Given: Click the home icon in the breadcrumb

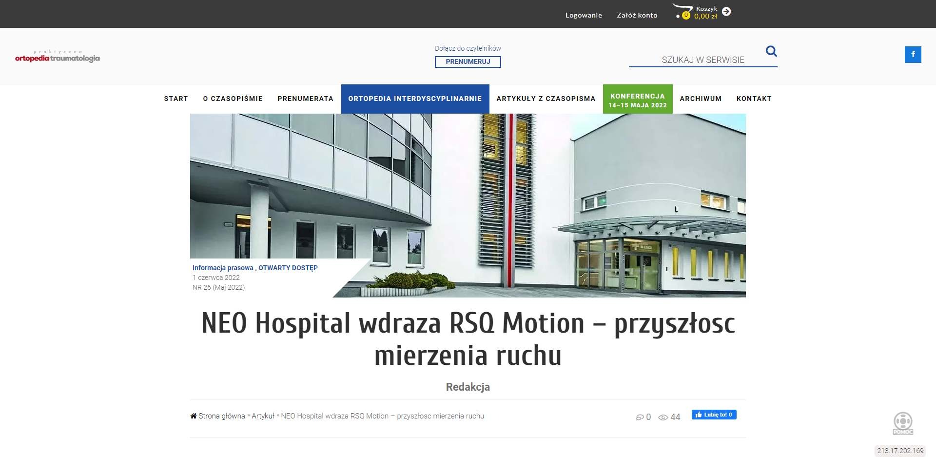Looking at the screenshot, I should pos(194,416).
